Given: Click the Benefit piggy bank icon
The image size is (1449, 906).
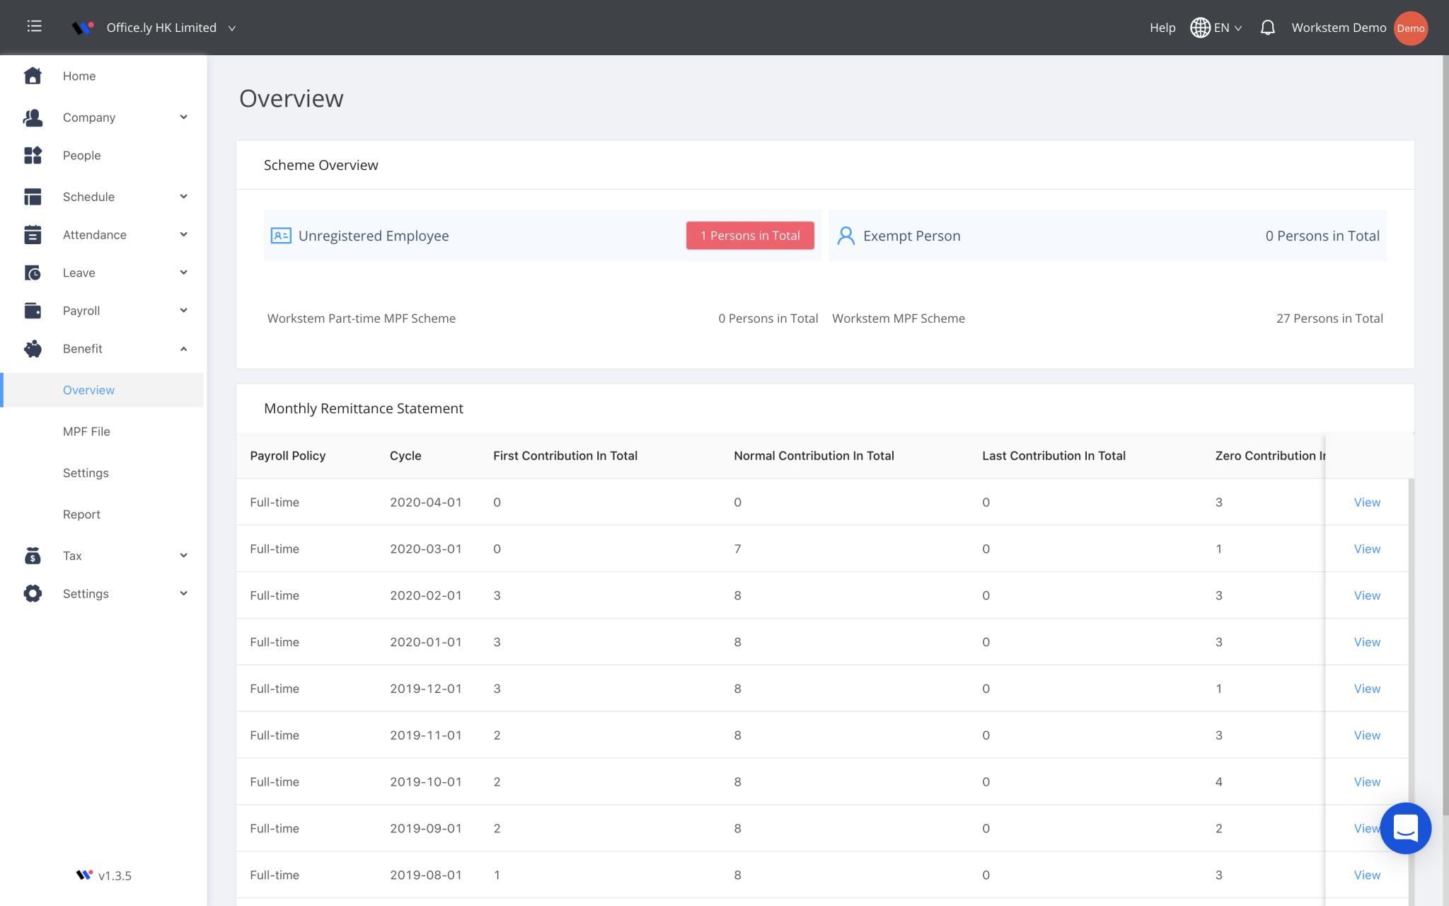Looking at the screenshot, I should pos(33,349).
